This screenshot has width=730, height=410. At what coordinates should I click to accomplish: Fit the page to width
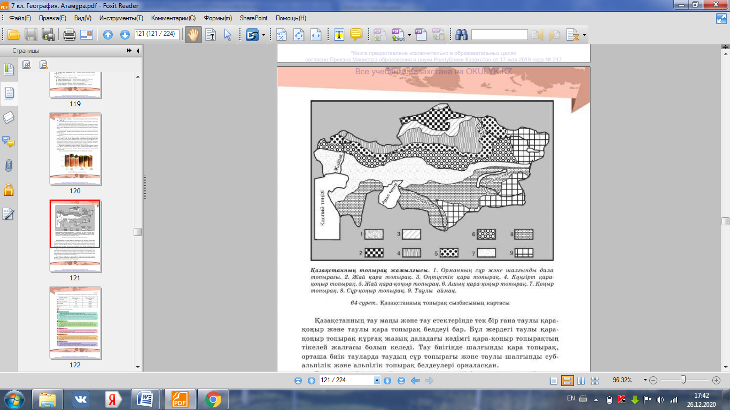tap(315, 35)
